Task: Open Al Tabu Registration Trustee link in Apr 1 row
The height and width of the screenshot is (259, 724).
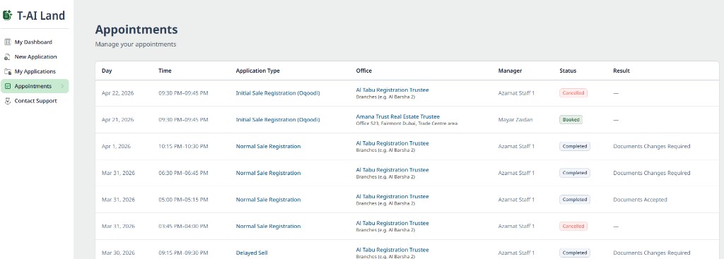Action: click(392, 143)
